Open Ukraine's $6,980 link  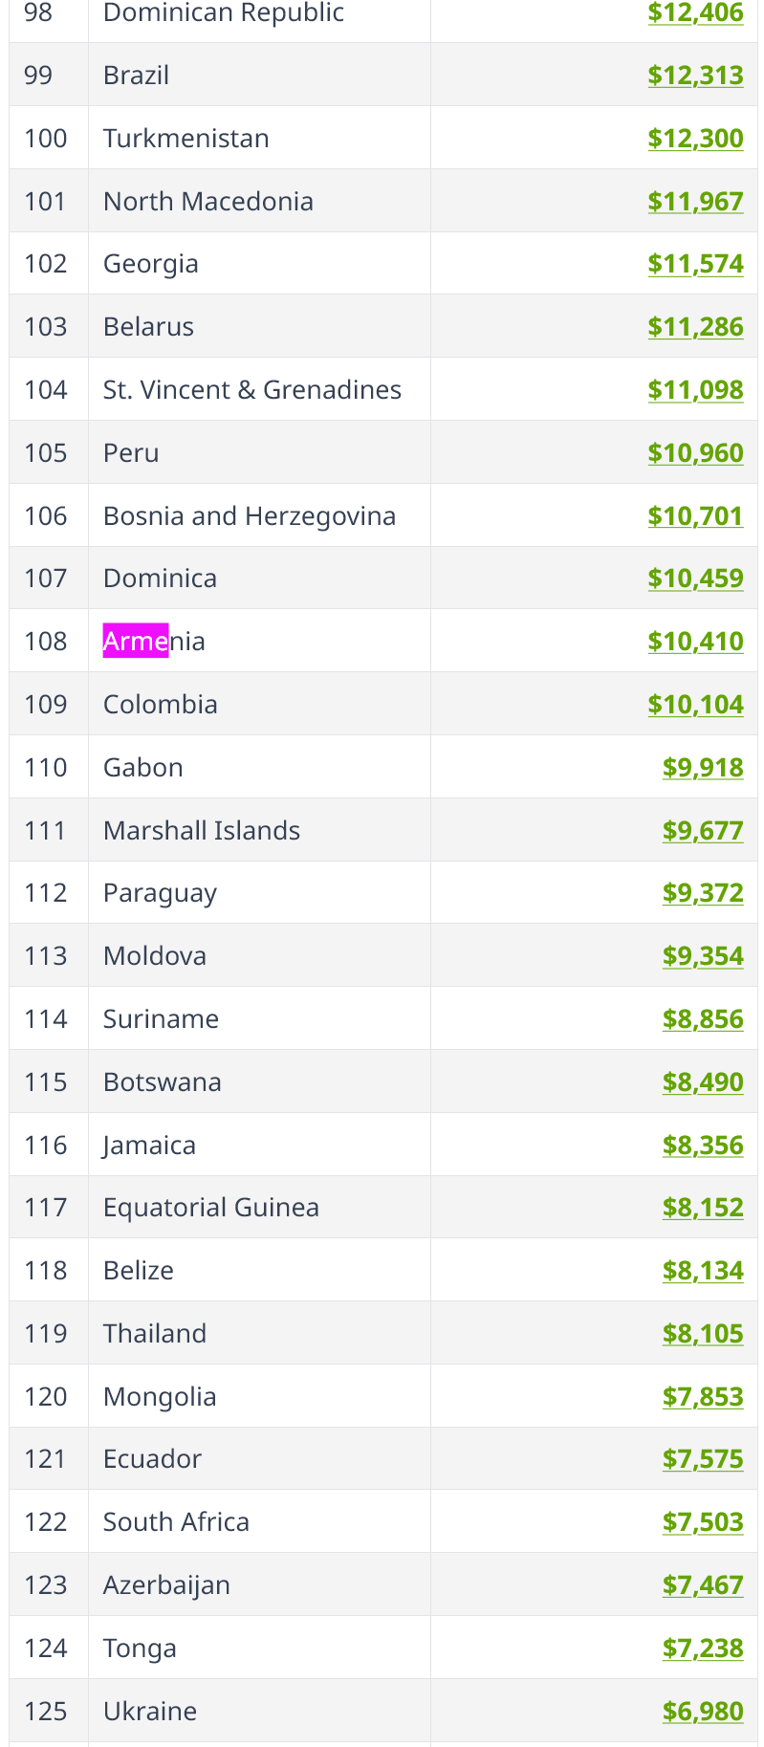click(x=703, y=1712)
